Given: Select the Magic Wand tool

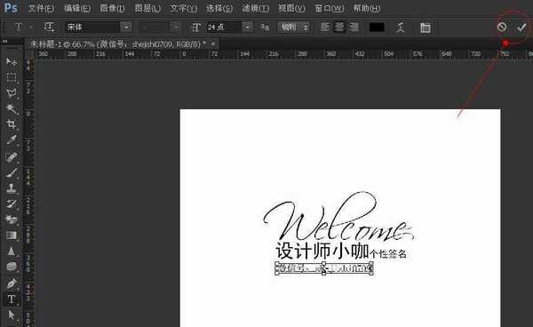Looking at the screenshot, I should [x=12, y=108].
